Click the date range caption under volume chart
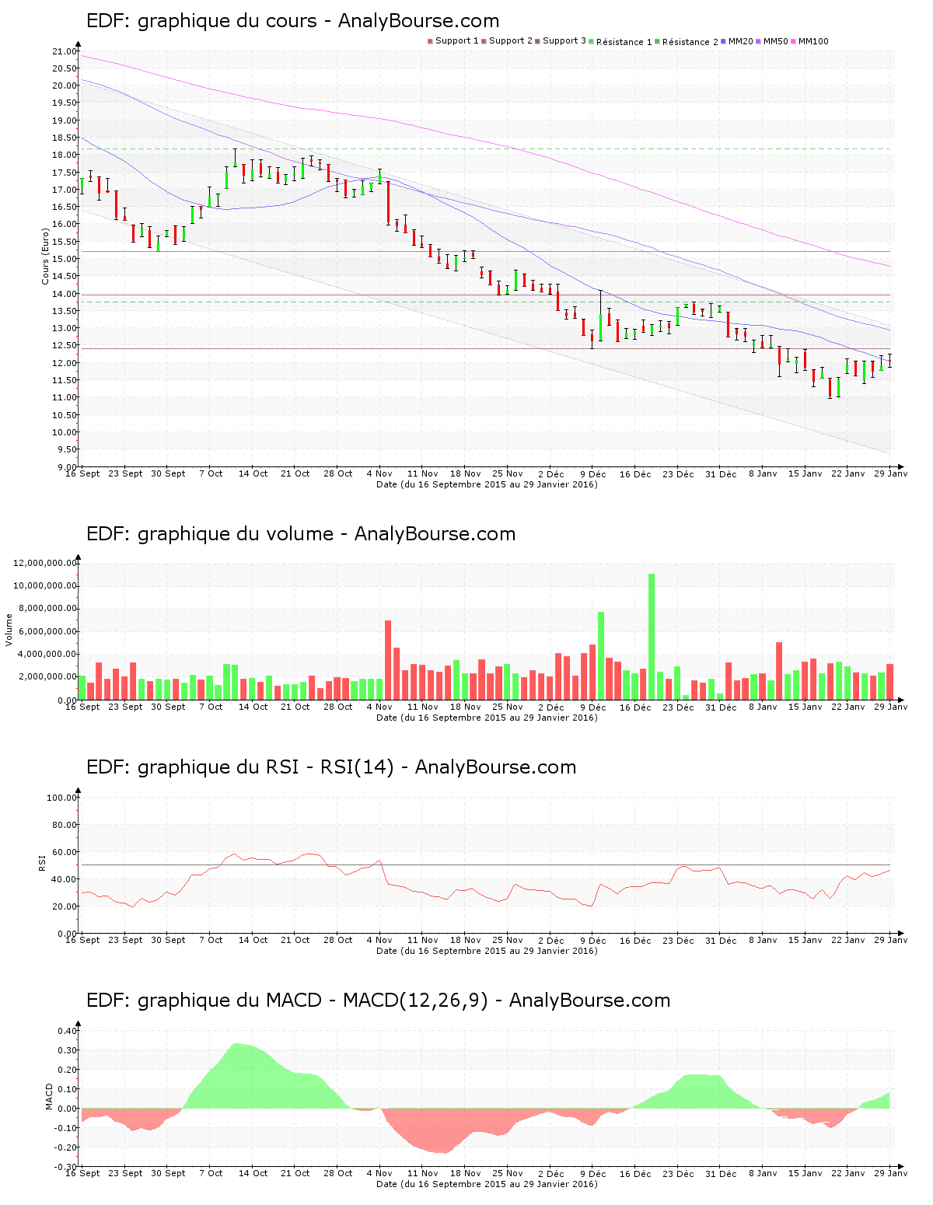 pos(487,718)
